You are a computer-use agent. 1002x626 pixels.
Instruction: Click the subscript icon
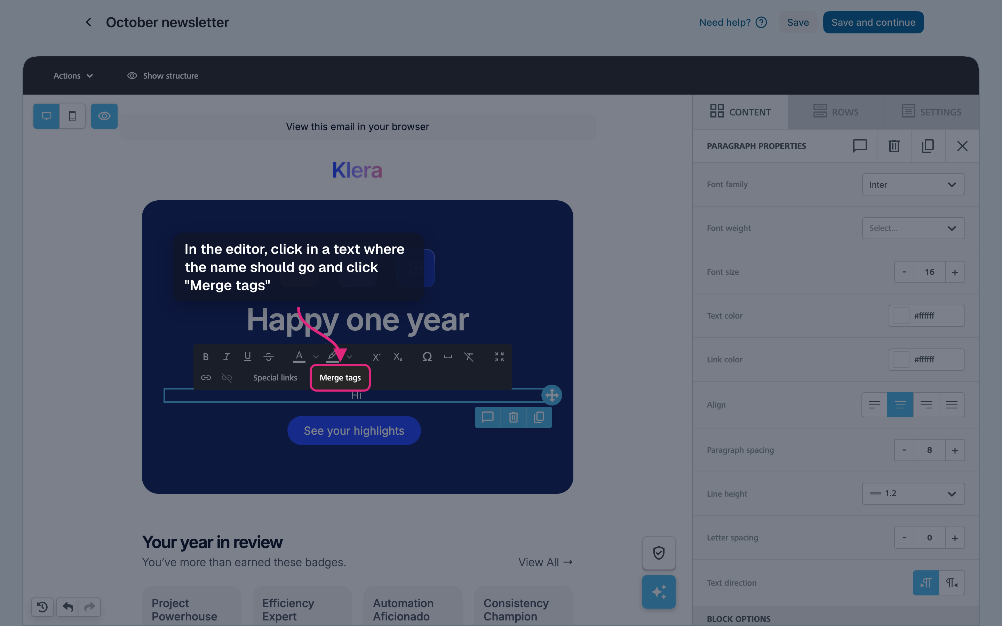398,356
